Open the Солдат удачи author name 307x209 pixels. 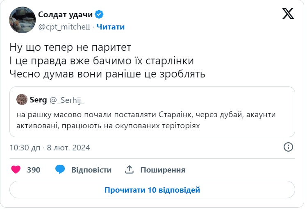tap(65, 15)
